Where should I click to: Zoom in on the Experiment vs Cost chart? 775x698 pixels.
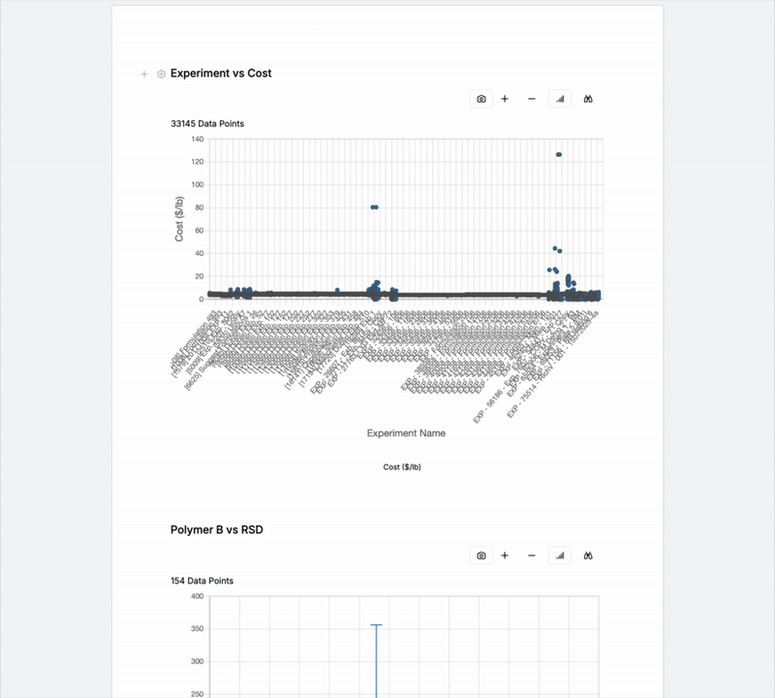pos(505,99)
